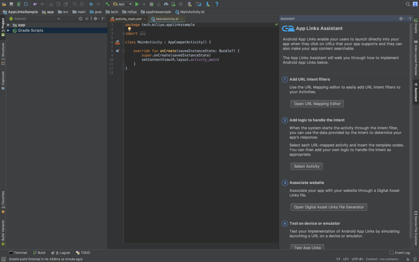Viewport: 419px width, 262px height.
Task: Switch to the activity_main.xml editor tab
Action: pyautogui.click(x=128, y=19)
